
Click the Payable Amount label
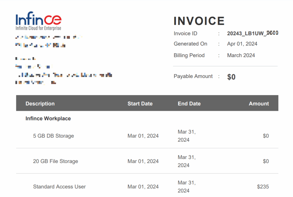tap(193, 76)
